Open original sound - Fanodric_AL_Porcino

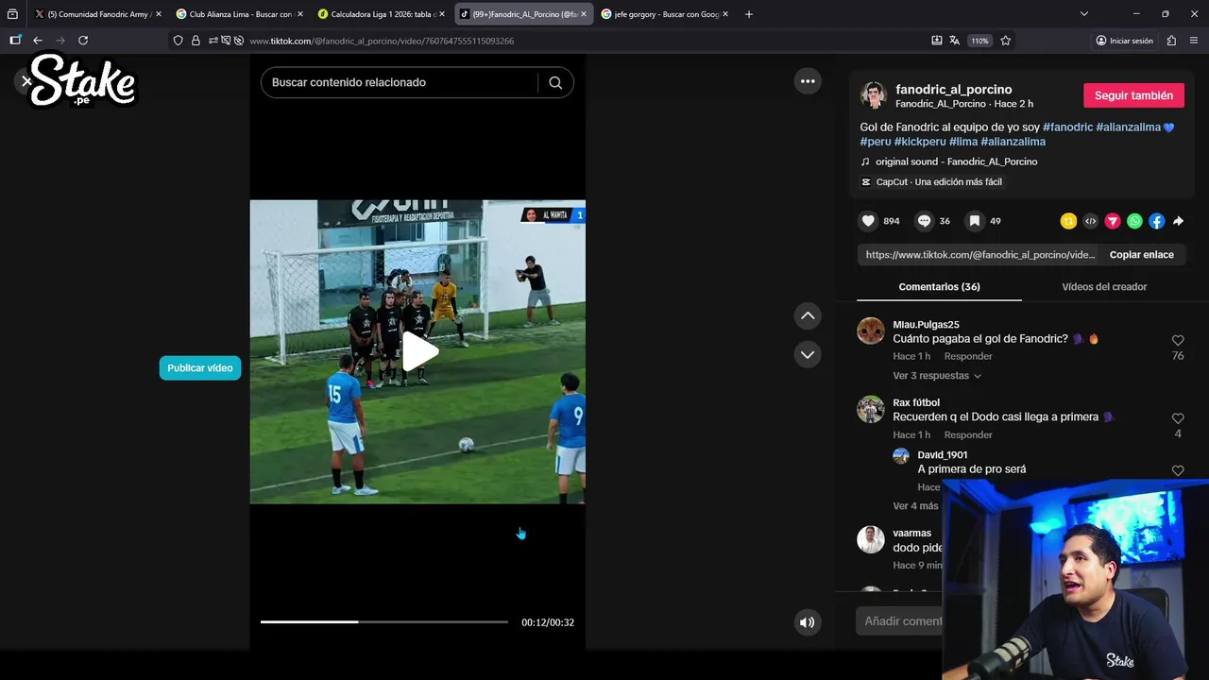pyautogui.click(x=956, y=161)
